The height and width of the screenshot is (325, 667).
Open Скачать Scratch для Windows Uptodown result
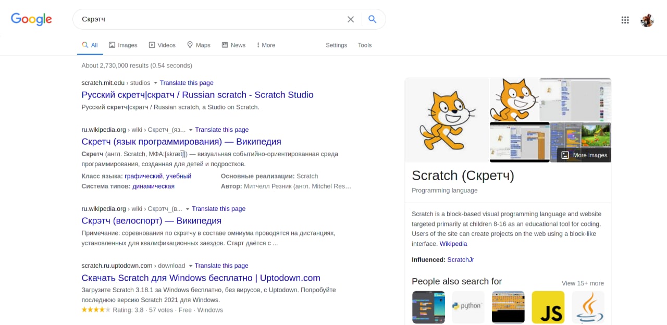click(201, 278)
